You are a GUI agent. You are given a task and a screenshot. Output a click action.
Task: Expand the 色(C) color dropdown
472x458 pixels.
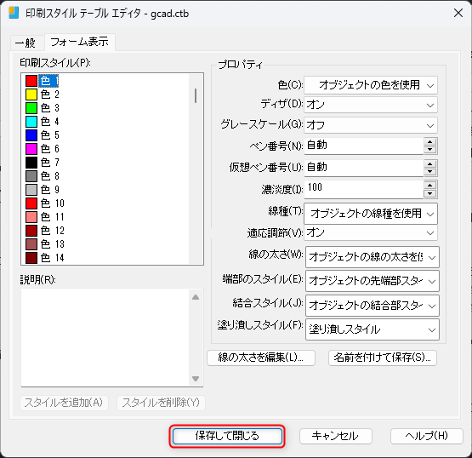[371, 85]
